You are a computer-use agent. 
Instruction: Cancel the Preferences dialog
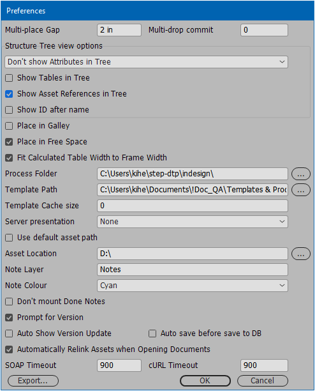pyautogui.click(x=263, y=381)
